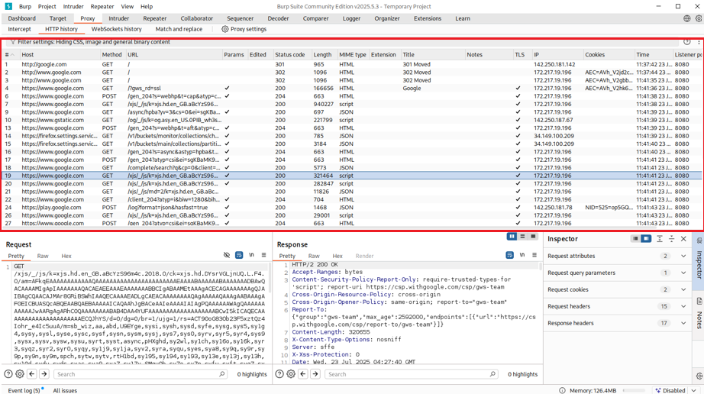Open Request search settings gear

point(20,374)
